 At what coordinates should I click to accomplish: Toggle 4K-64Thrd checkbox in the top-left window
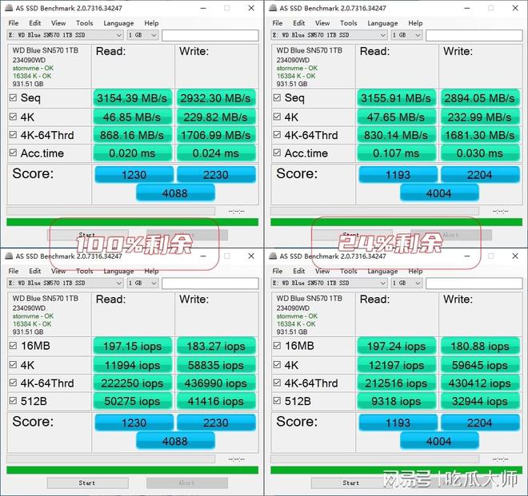(13, 135)
